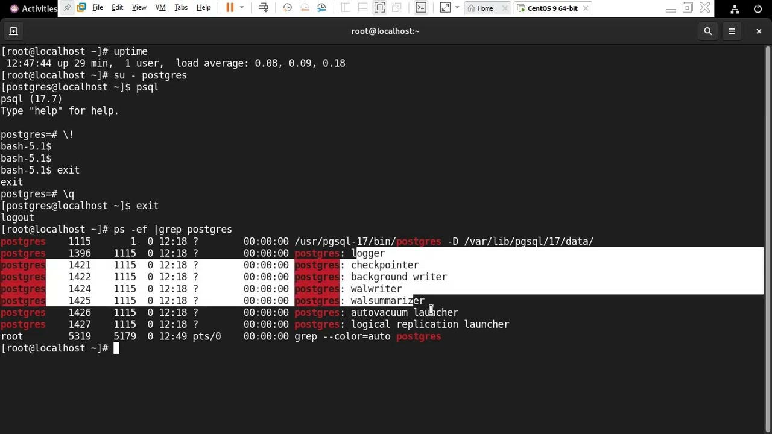Open the terminal hamburger menu

tap(732, 31)
